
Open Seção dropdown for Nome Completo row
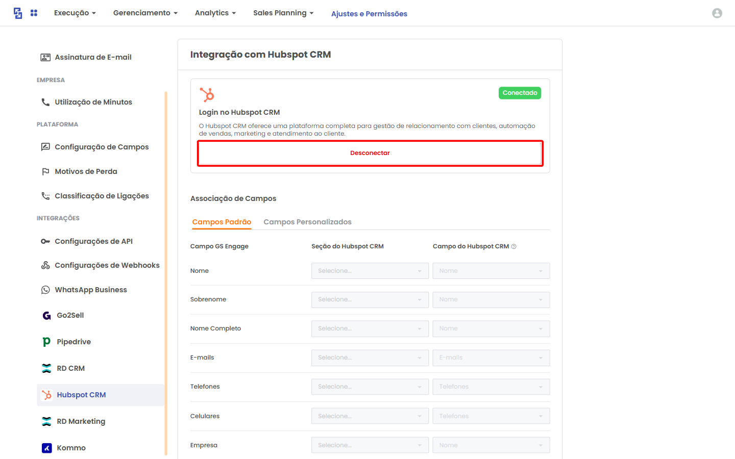pos(370,328)
